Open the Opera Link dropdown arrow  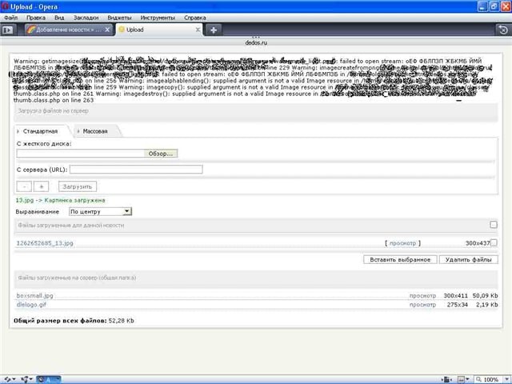coord(14,379)
